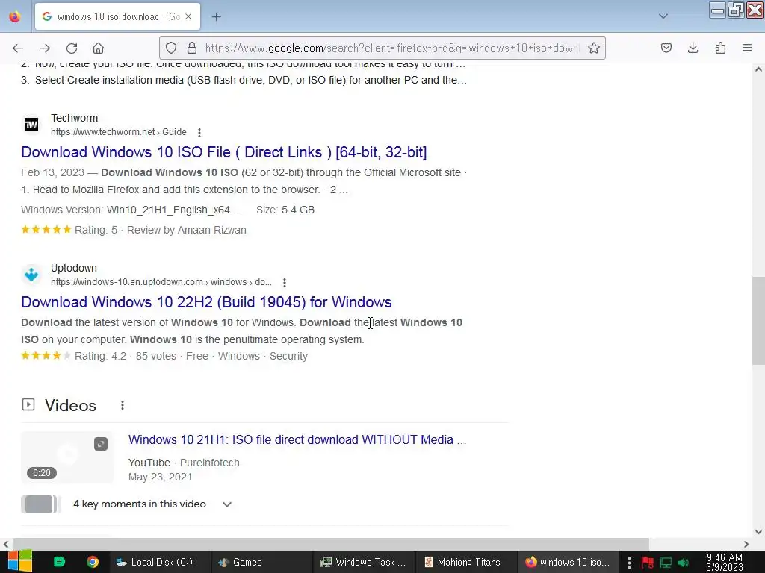Click the red flag tray icon
This screenshot has height=573, width=765.
coord(648,563)
